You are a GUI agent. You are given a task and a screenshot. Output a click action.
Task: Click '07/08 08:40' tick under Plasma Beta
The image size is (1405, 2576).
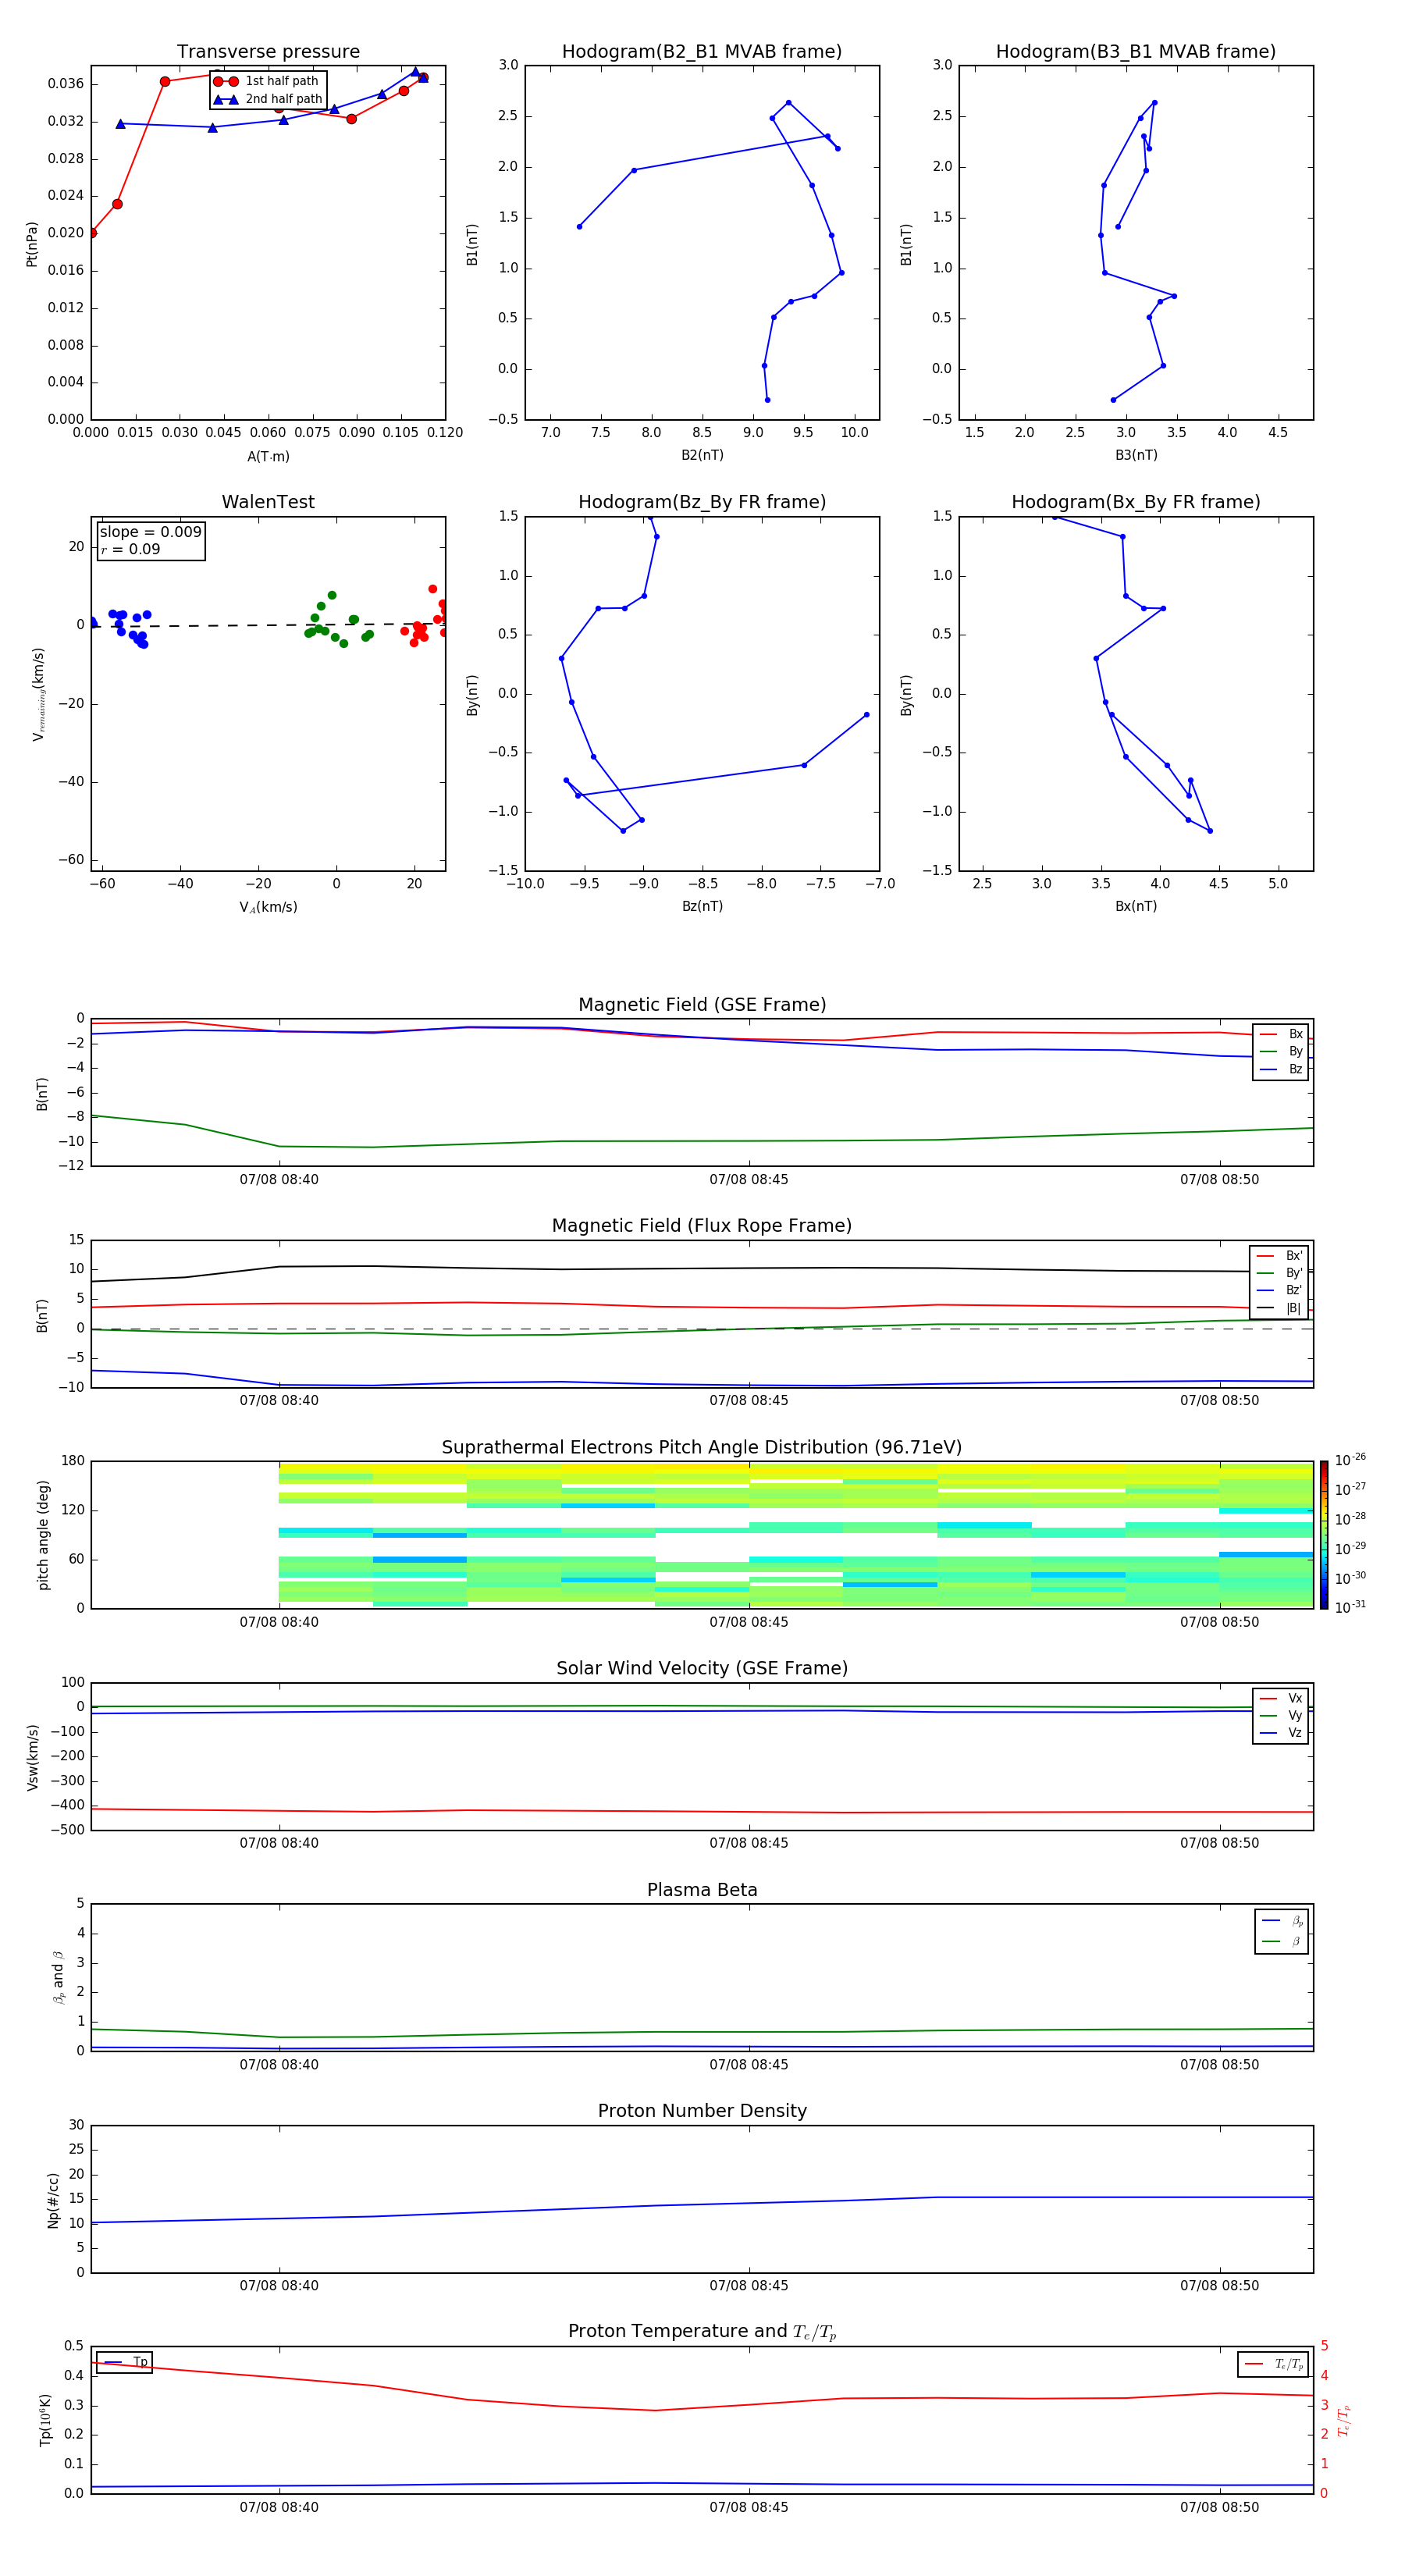[279, 2065]
